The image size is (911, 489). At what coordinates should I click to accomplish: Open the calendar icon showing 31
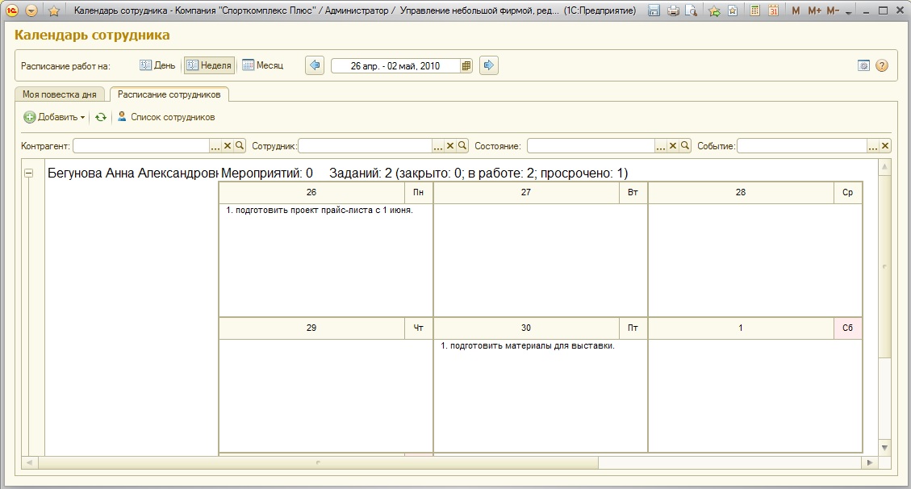(773, 10)
